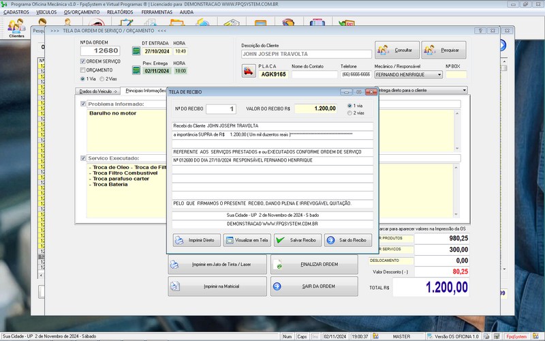The height and width of the screenshot is (341, 545).
Task: Click user icon right of FpqSystem
Action: [535, 336]
